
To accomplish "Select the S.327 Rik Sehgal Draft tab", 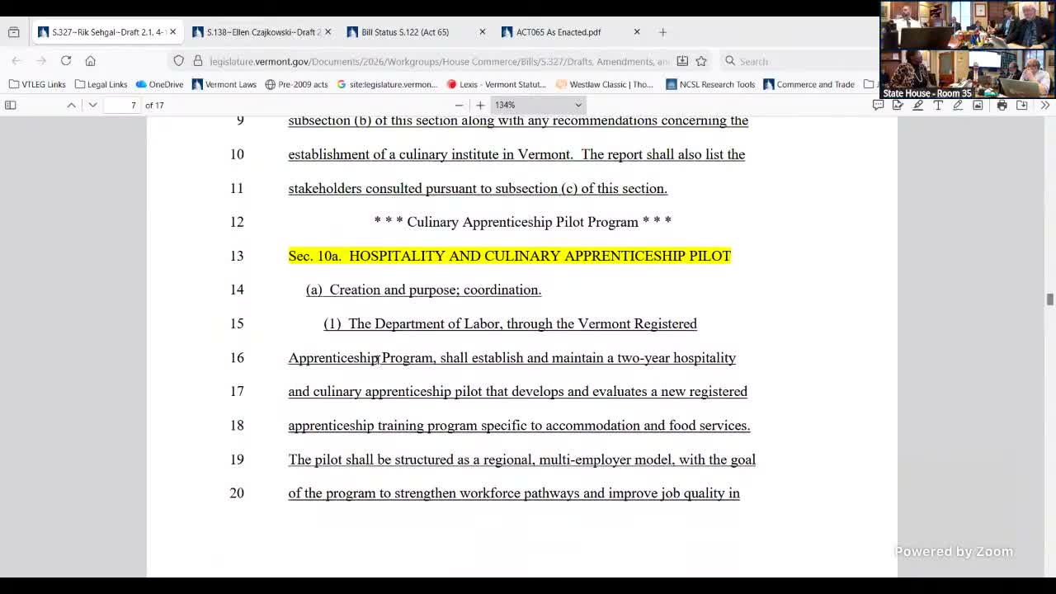I will click(106, 32).
